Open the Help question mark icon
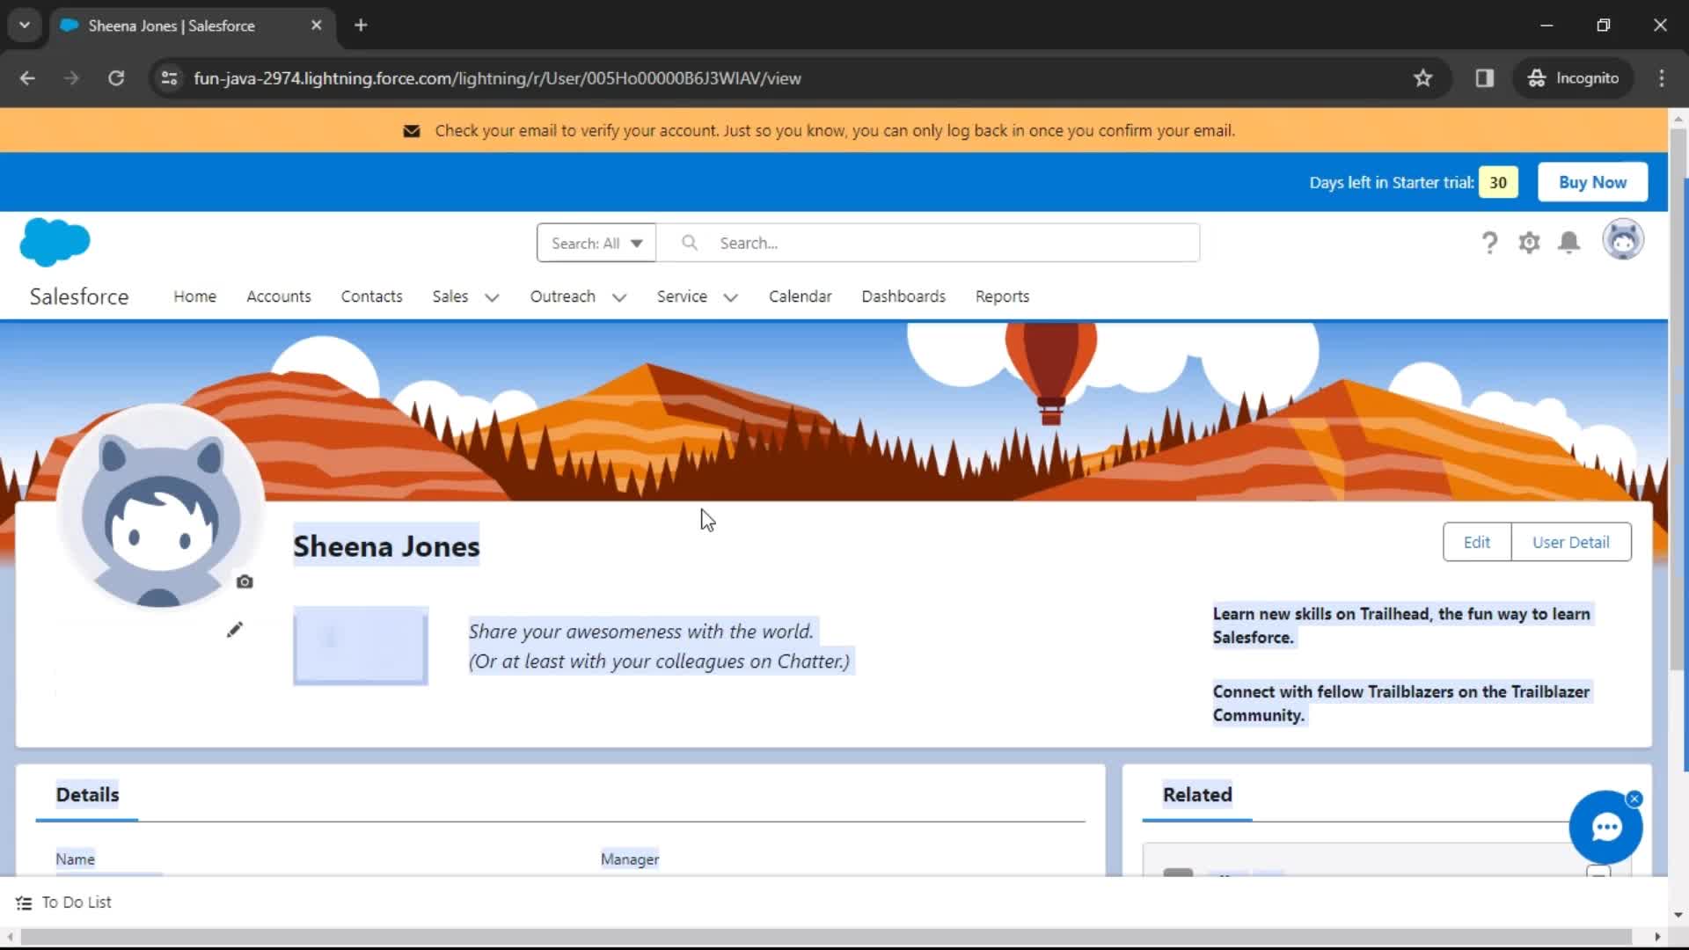Screen dimensions: 1689x950 coord(1489,243)
